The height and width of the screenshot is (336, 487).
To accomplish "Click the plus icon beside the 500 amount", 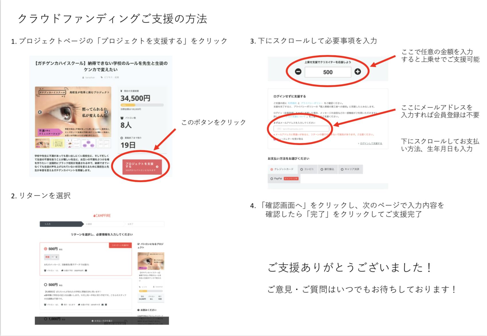I will [x=357, y=72].
